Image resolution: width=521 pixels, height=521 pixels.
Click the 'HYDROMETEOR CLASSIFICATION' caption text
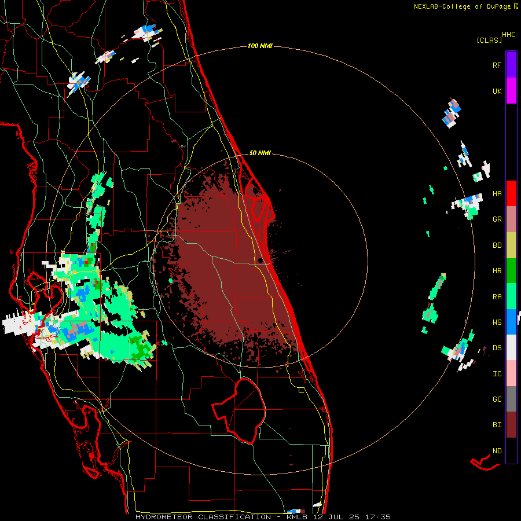(x=203, y=517)
